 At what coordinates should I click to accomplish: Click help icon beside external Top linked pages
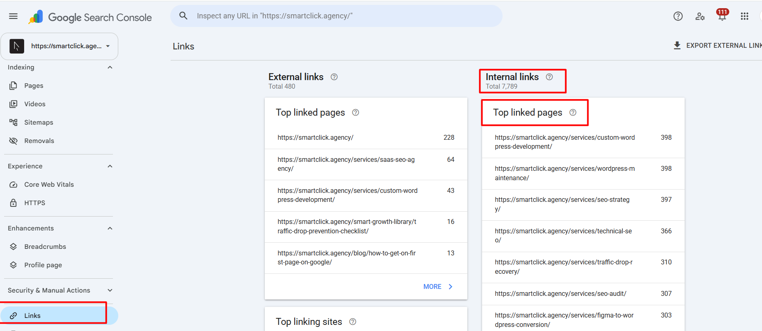[356, 112]
